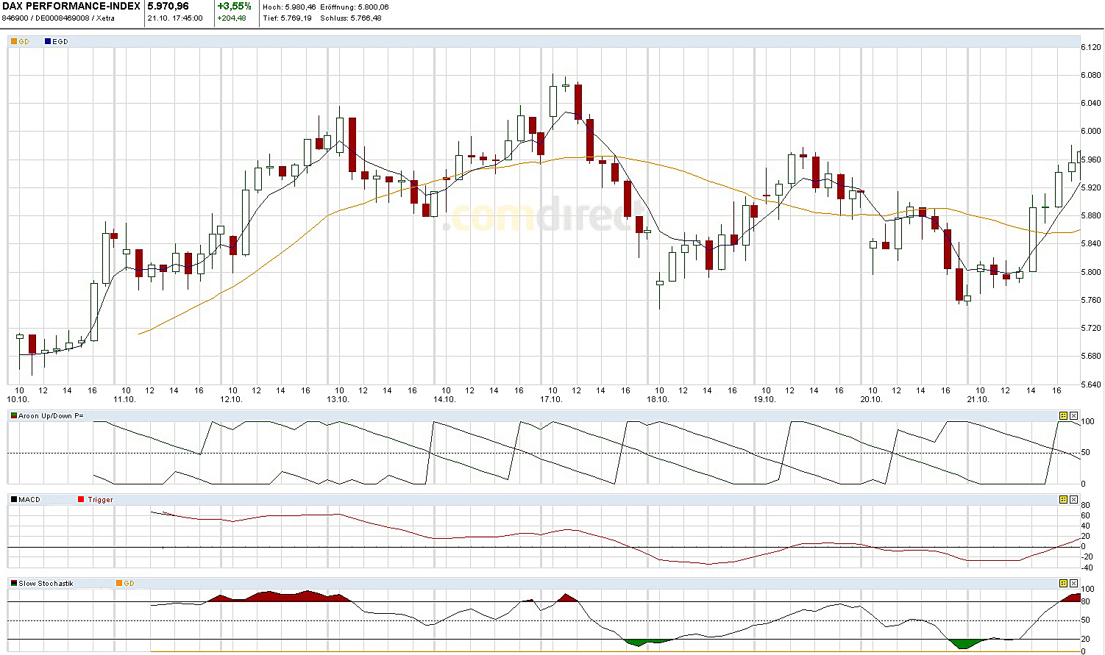The height and width of the screenshot is (655, 1105).
Task: Click the 50 label on Aroon axis
Action: tap(1086, 453)
